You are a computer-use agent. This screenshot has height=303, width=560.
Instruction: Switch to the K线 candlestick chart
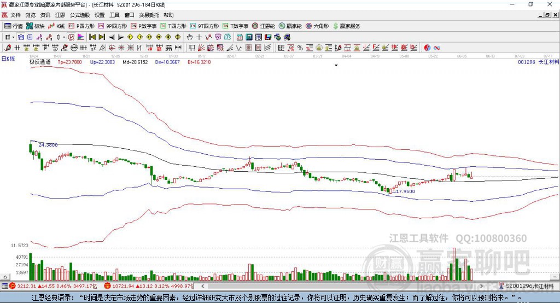(56, 26)
